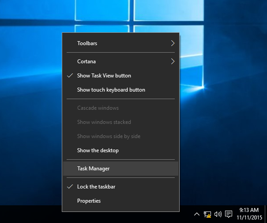Viewport: 267px width, 223px height.
Task: Choose Show windows side by side
Action: tap(109, 136)
